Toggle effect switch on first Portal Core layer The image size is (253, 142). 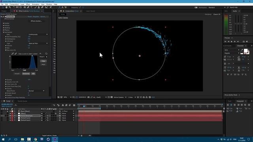pos(47,118)
